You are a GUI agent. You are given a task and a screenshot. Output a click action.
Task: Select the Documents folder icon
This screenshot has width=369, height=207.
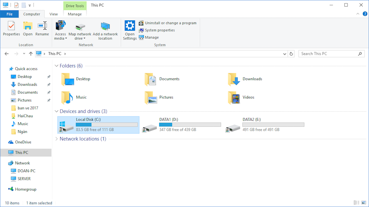tap(151, 79)
